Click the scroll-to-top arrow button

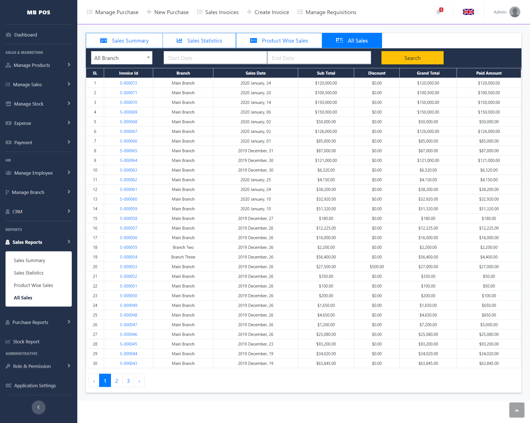[x=516, y=410]
